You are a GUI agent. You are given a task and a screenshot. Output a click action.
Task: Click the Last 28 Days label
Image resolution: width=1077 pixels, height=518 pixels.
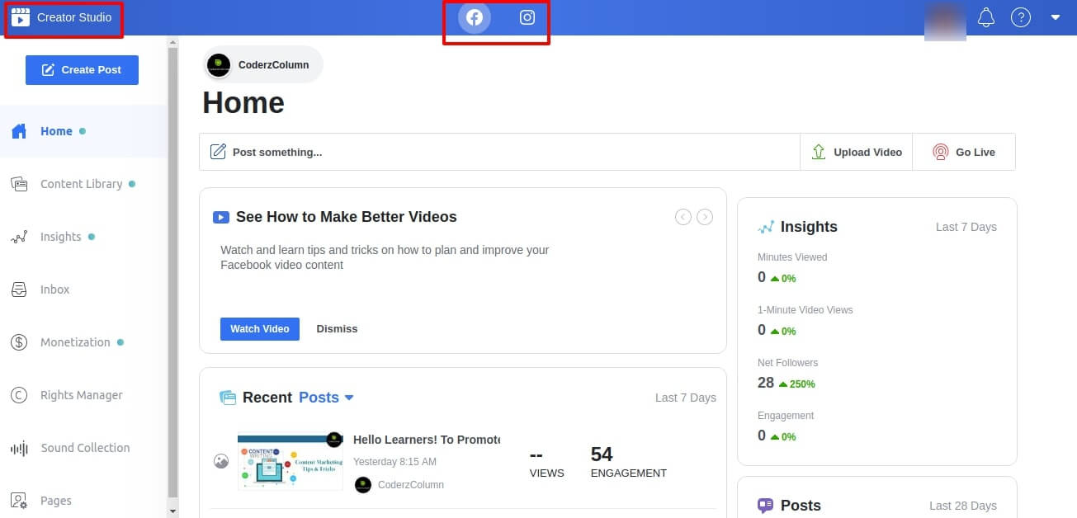pyautogui.click(x=963, y=506)
